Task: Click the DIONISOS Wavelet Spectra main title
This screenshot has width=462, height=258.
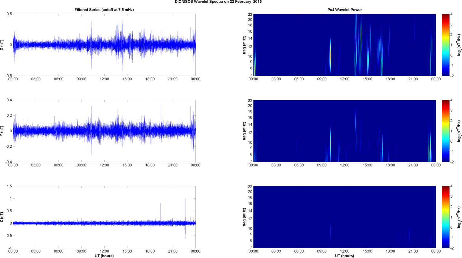Action: (x=218, y=2)
